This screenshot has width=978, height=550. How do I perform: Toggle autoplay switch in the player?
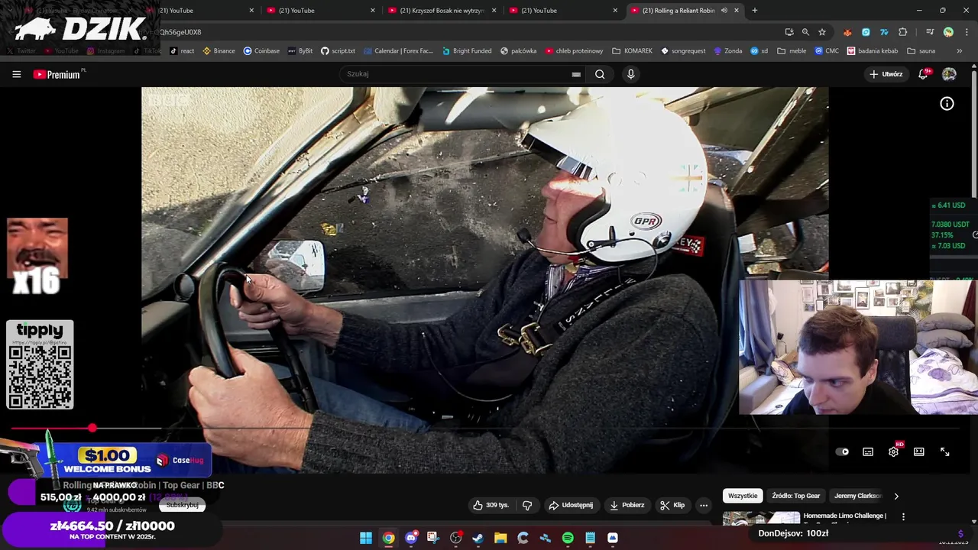tap(842, 451)
